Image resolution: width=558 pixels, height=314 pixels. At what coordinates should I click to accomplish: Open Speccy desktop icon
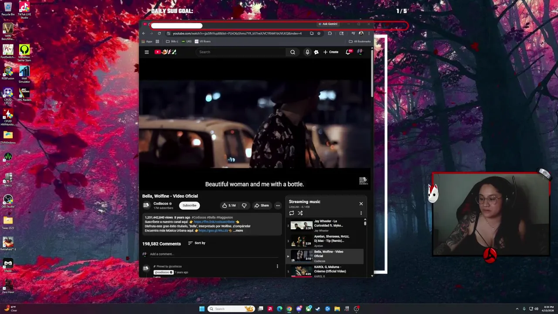8,180
